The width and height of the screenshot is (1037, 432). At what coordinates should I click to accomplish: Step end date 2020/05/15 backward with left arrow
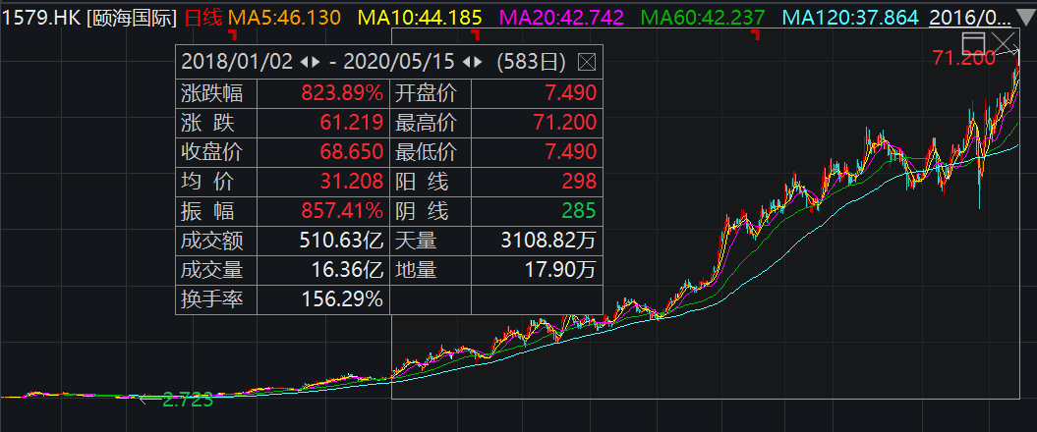pyautogui.click(x=466, y=63)
